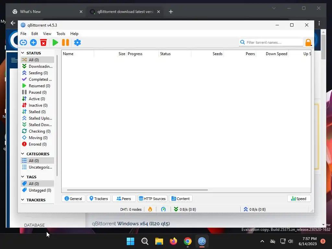Click the Add Torrent Link toolbar icon
Image resolution: width=332 pixels, height=249 pixels.
[23, 42]
